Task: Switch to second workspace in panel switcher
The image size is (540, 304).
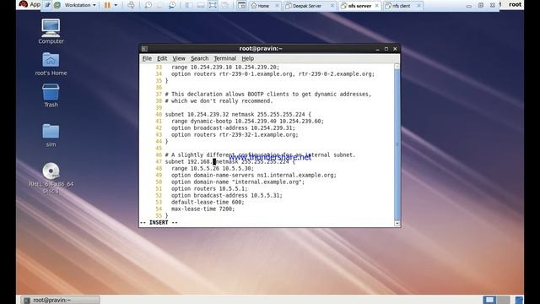Action: [504, 300]
